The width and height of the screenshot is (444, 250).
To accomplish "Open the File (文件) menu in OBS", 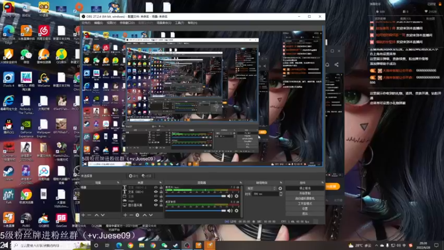I will [86, 23].
